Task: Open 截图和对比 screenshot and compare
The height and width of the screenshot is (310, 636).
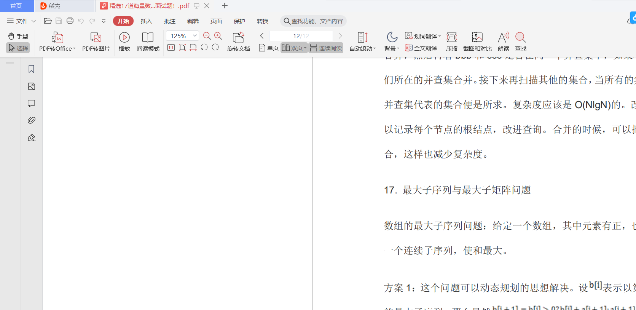Action: pyautogui.click(x=477, y=42)
